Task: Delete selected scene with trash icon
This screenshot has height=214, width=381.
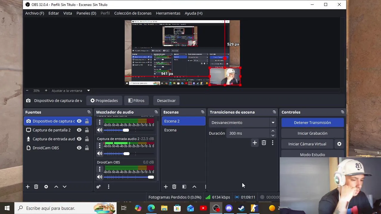Action: pos(174,187)
